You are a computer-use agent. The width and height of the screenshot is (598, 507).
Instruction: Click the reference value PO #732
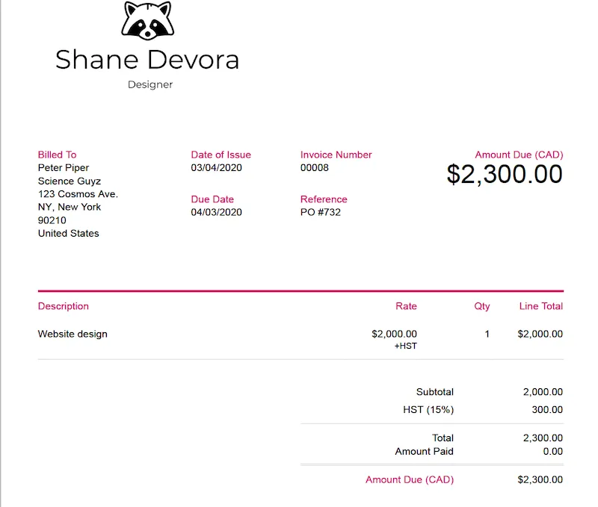321,213
